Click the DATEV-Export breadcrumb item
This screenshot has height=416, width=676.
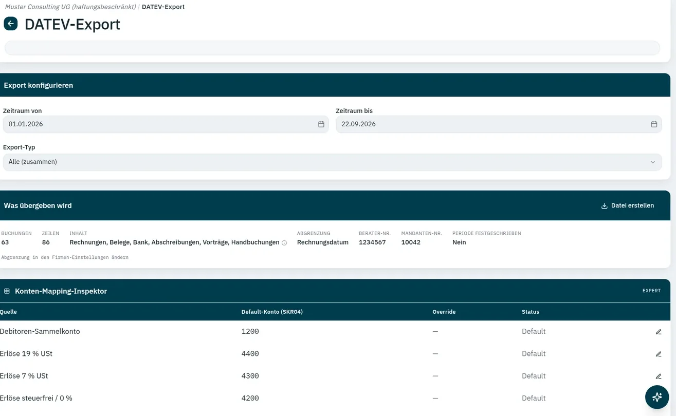[x=163, y=7]
